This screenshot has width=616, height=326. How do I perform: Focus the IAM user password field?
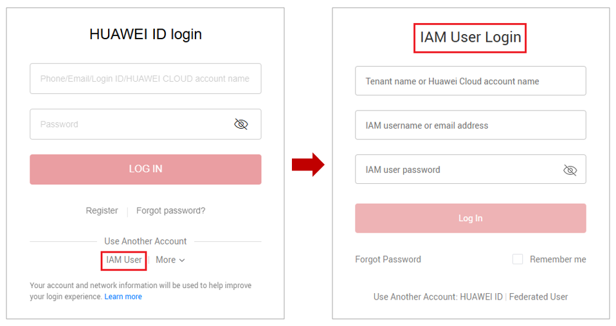(457, 170)
